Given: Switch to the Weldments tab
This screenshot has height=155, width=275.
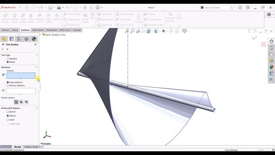Looking at the screenshot, I should tap(52, 30).
